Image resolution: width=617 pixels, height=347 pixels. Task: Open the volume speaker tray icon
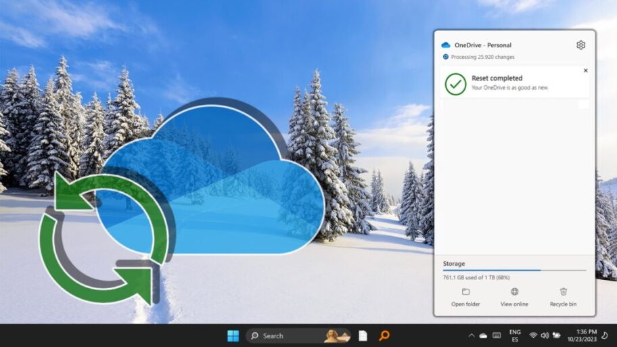point(545,336)
